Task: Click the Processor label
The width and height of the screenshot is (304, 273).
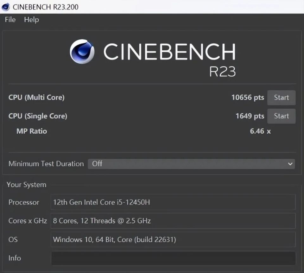Action: pos(24,202)
